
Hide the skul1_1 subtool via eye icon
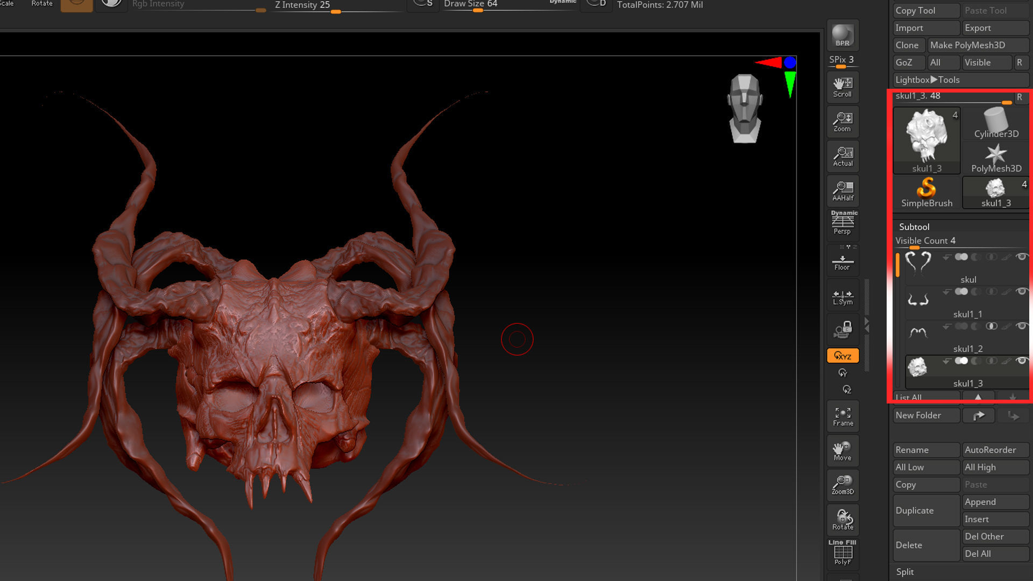coord(1021,292)
